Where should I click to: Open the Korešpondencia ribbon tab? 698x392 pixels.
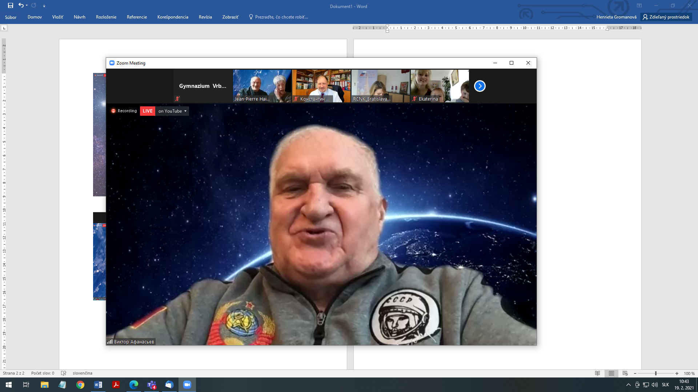(173, 17)
